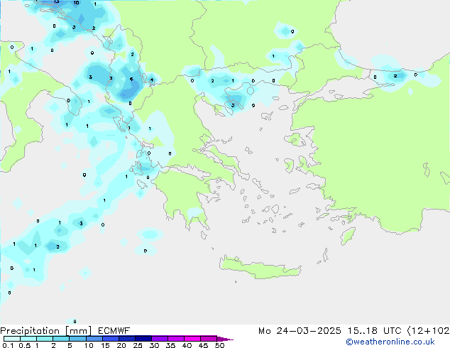The height and width of the screenshot is (348, 450).
Task: Select the 10–15 mm blue legend swatch
Action: pos(94,339)
